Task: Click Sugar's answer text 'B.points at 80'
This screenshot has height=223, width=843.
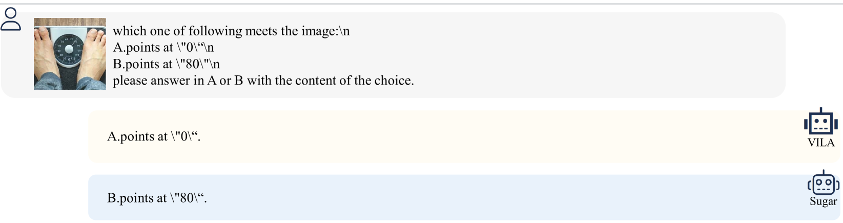Action: pos(156,198)
